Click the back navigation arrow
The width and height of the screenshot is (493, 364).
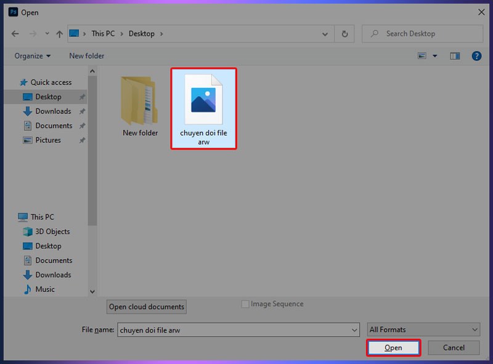click(x=15, y=33)
